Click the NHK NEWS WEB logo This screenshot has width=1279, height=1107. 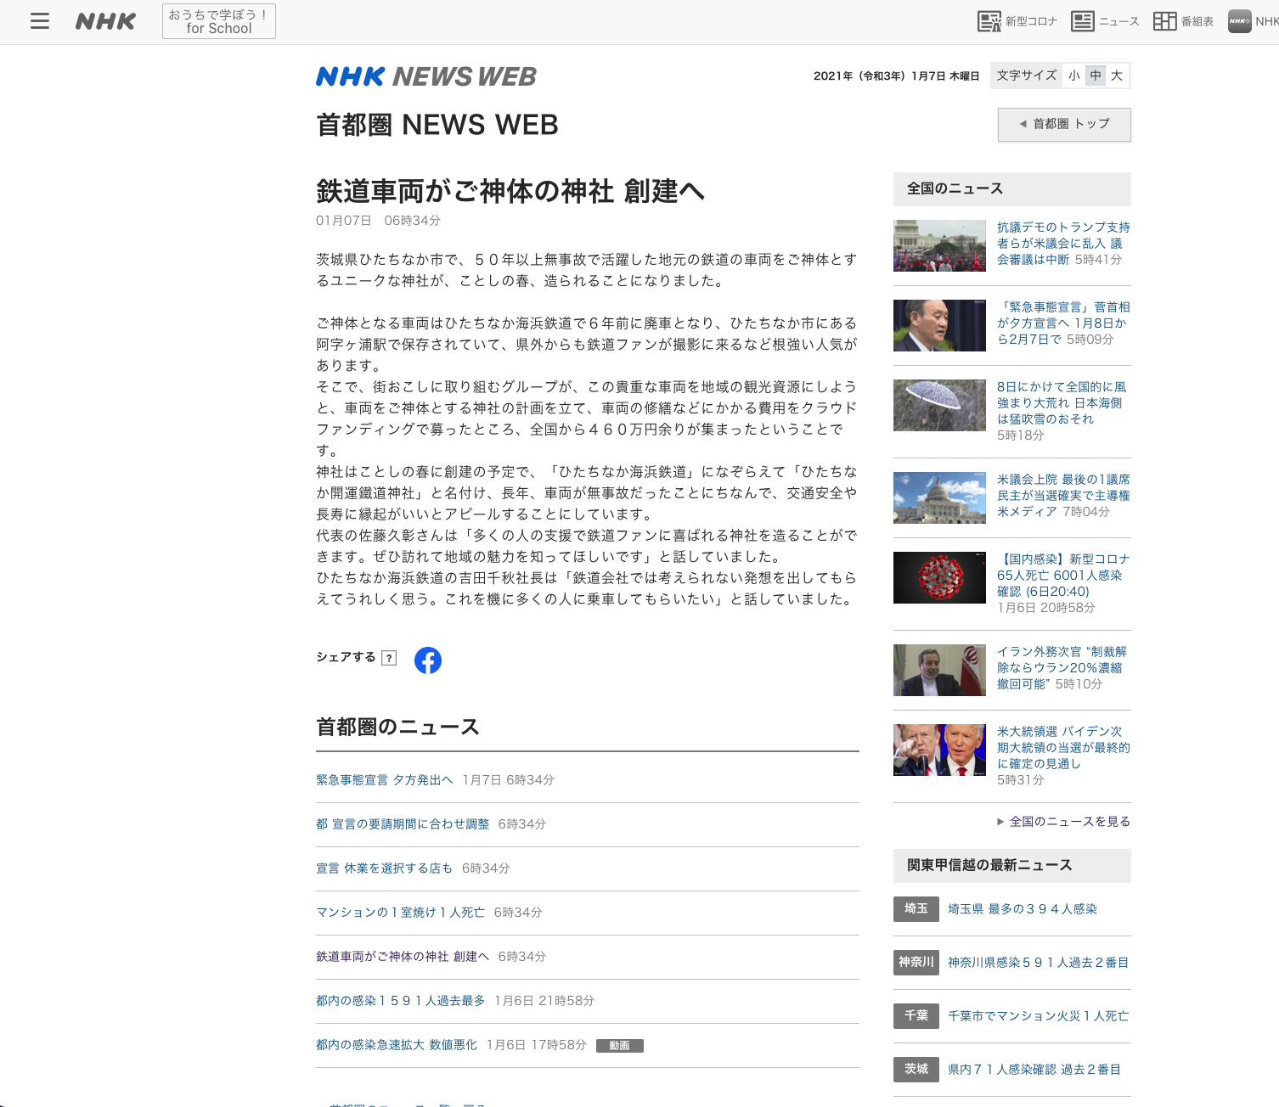click(425, 76)
